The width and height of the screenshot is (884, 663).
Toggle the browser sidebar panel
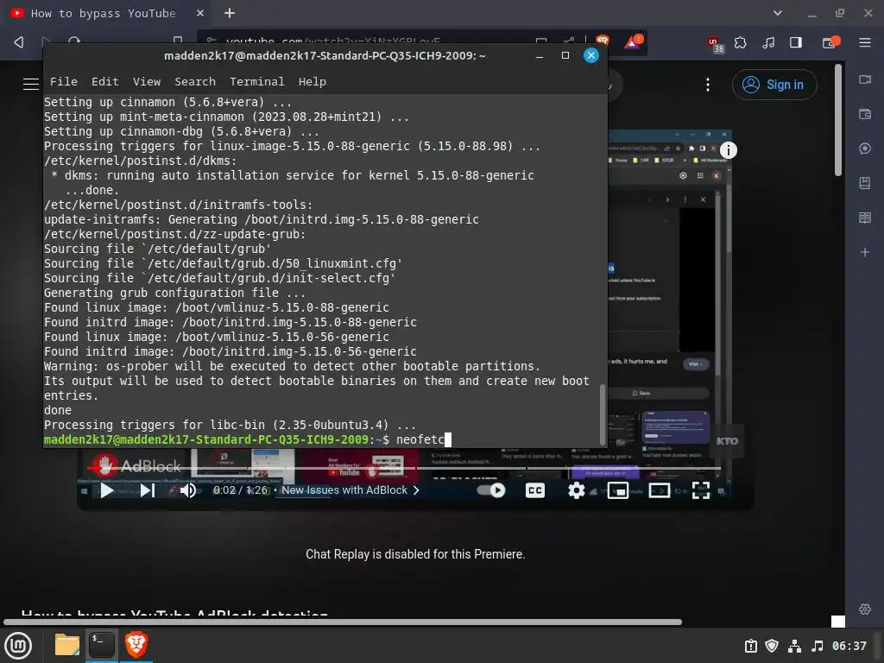point(796,42)
